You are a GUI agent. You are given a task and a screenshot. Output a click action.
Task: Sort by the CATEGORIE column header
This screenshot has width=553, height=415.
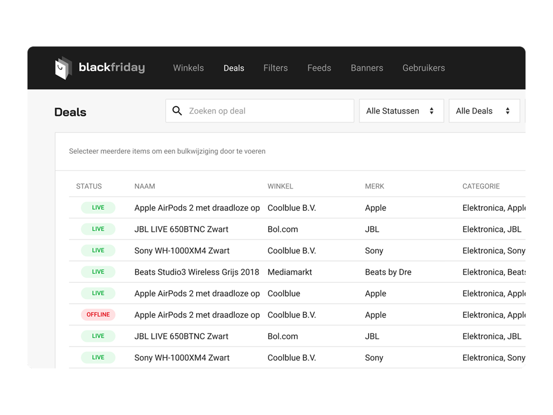pos(481,186)
